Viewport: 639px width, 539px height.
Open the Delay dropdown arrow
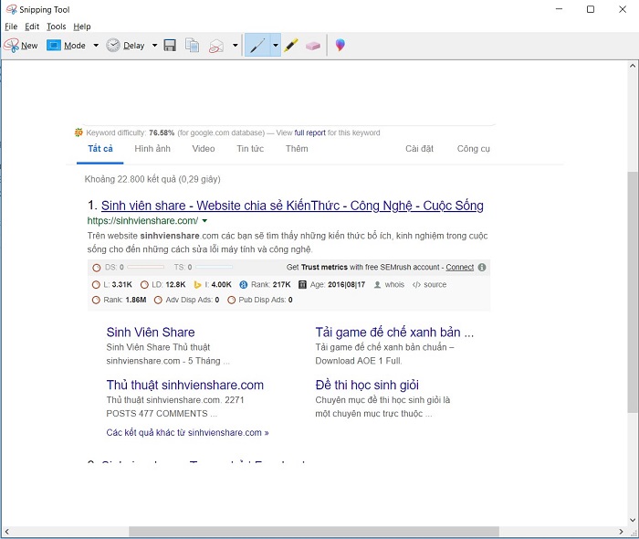click(x=154, y=45)
